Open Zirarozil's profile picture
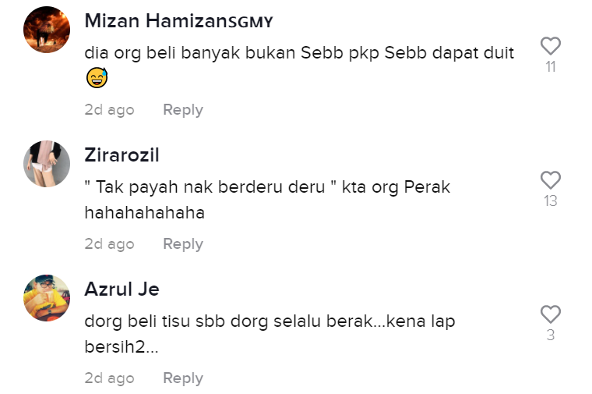The image size is (592, 394). [47, 164]
